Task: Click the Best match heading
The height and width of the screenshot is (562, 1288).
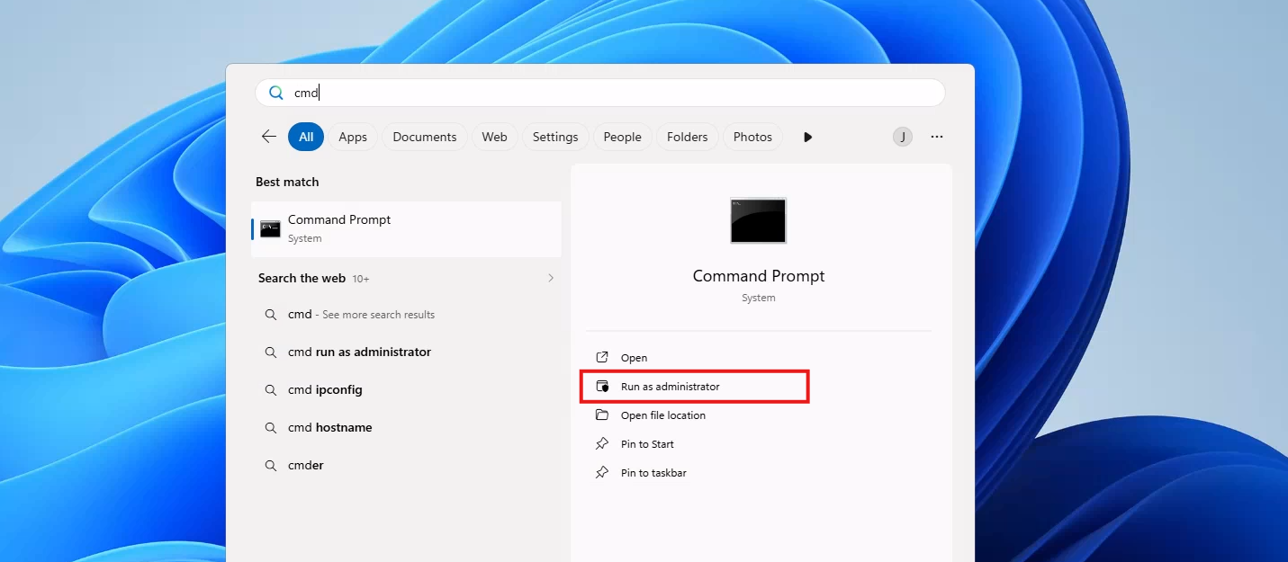Action: [287, 182]
